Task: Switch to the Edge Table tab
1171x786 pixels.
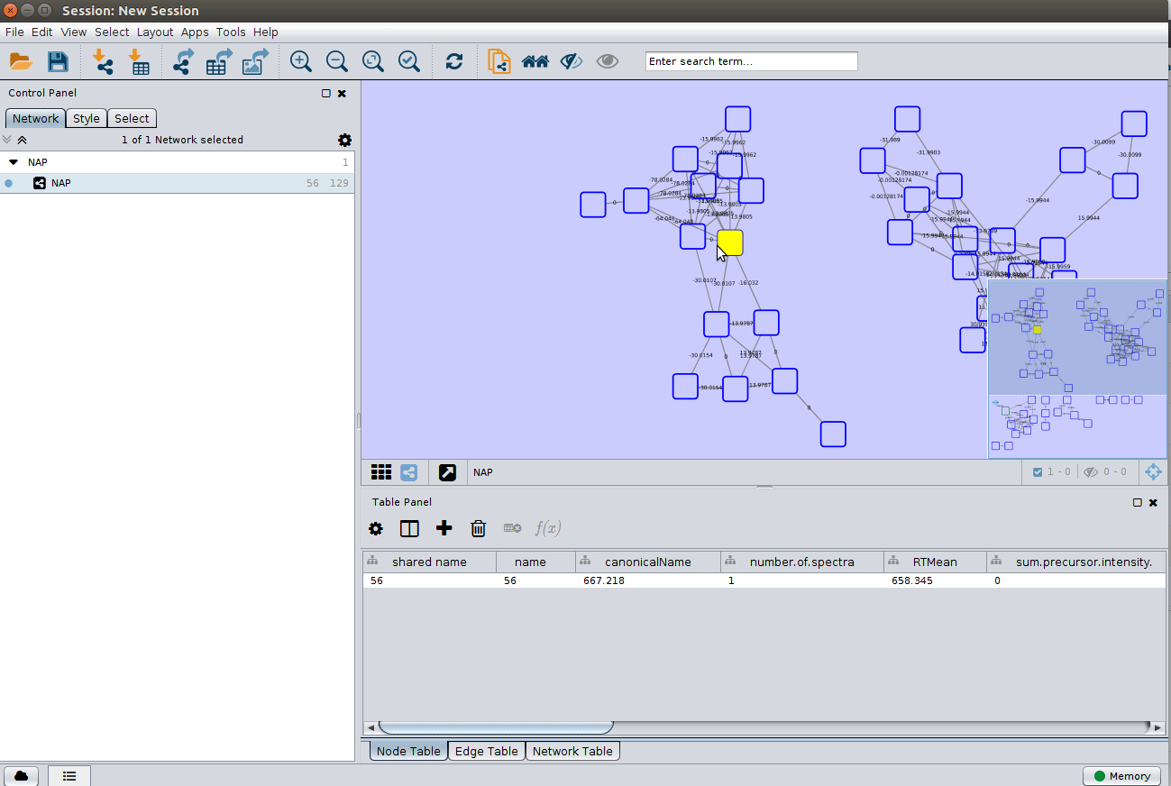Action: [x=486, y=751]
